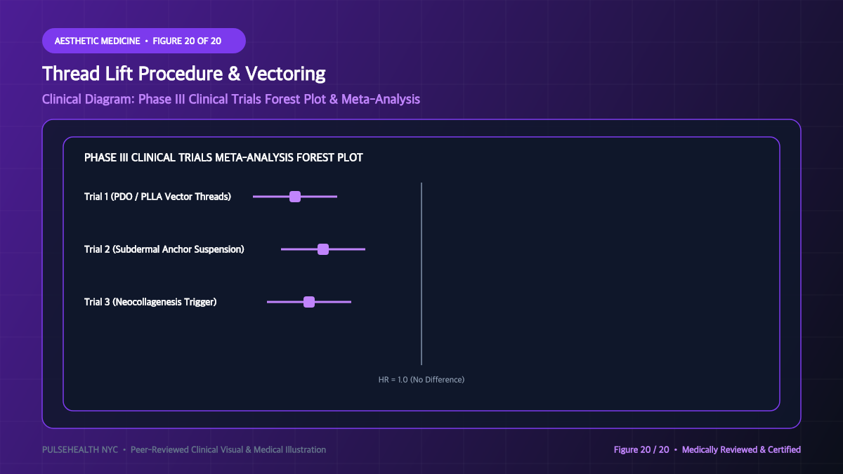
Task: Select the Trial 3 Neocollagenesis Trigger label
Action: coord(150,302)
